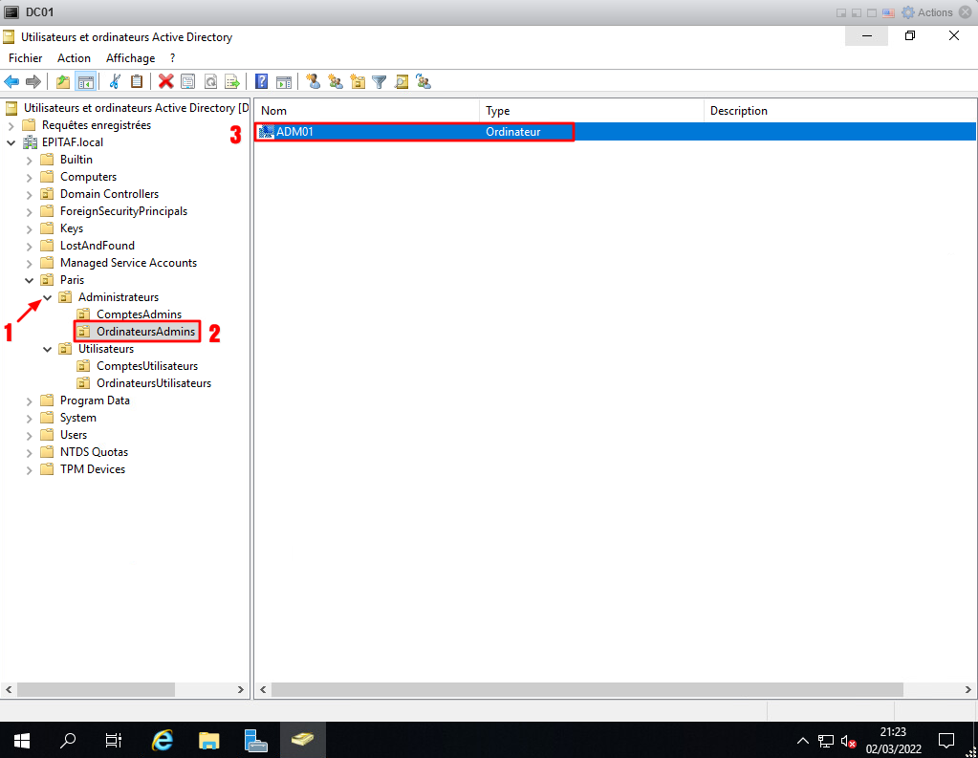Click the tree pane horizontal scrollbar
The width and height of the screenshot is (978, 758).
96,689
